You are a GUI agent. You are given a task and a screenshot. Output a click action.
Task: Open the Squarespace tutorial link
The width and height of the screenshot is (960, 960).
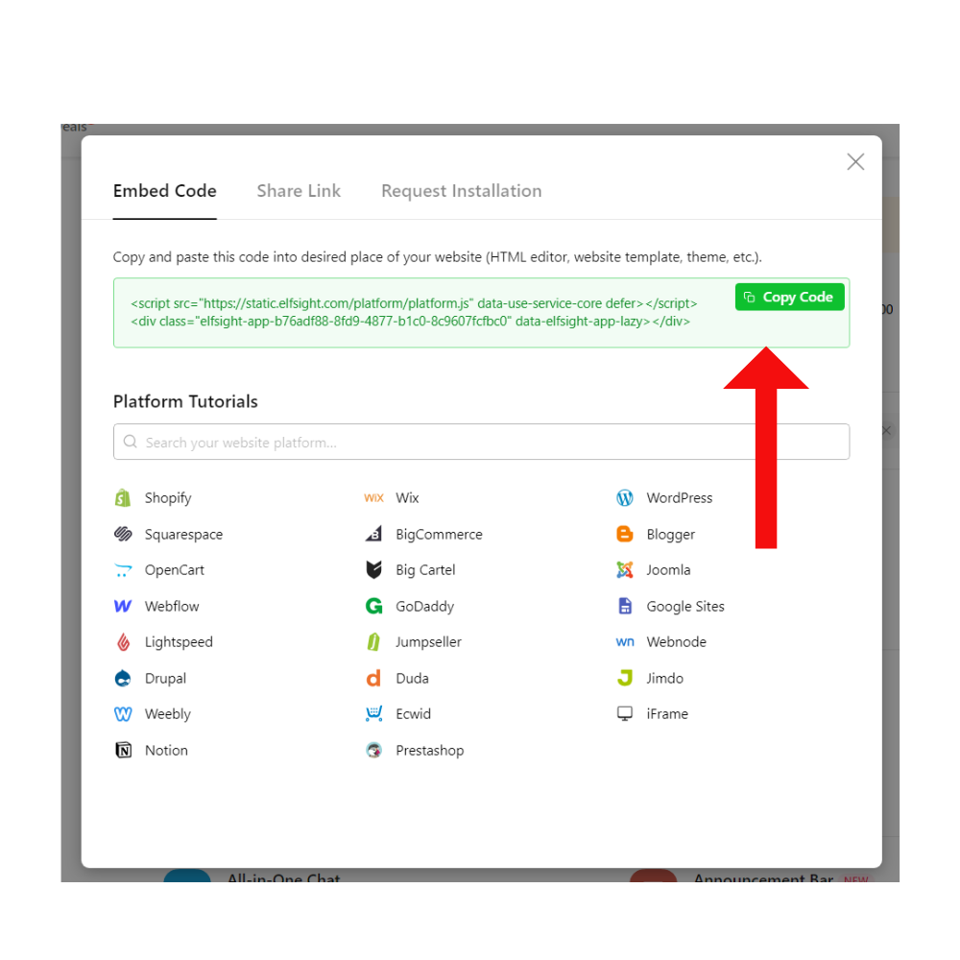(x=183, y=534)
